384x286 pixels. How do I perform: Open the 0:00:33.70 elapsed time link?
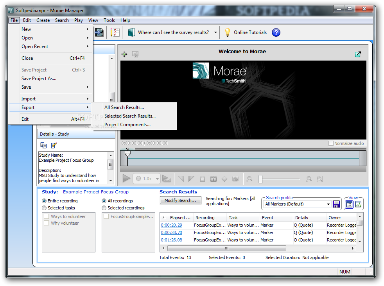(x=171, y=232)
